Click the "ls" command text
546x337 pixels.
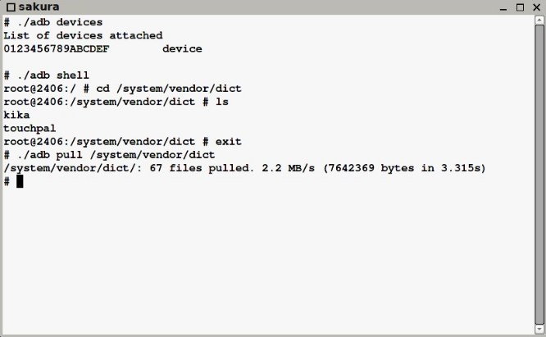pos(222,102)
